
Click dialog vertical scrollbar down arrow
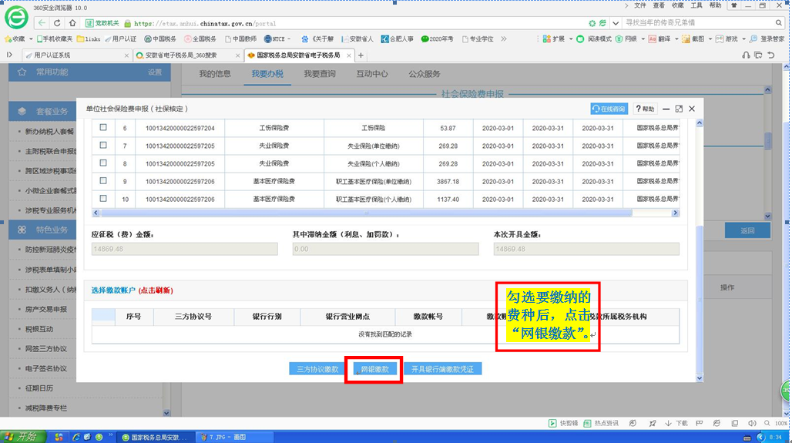(699, 378)
